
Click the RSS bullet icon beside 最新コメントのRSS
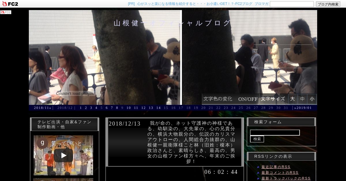pos(258,173)
